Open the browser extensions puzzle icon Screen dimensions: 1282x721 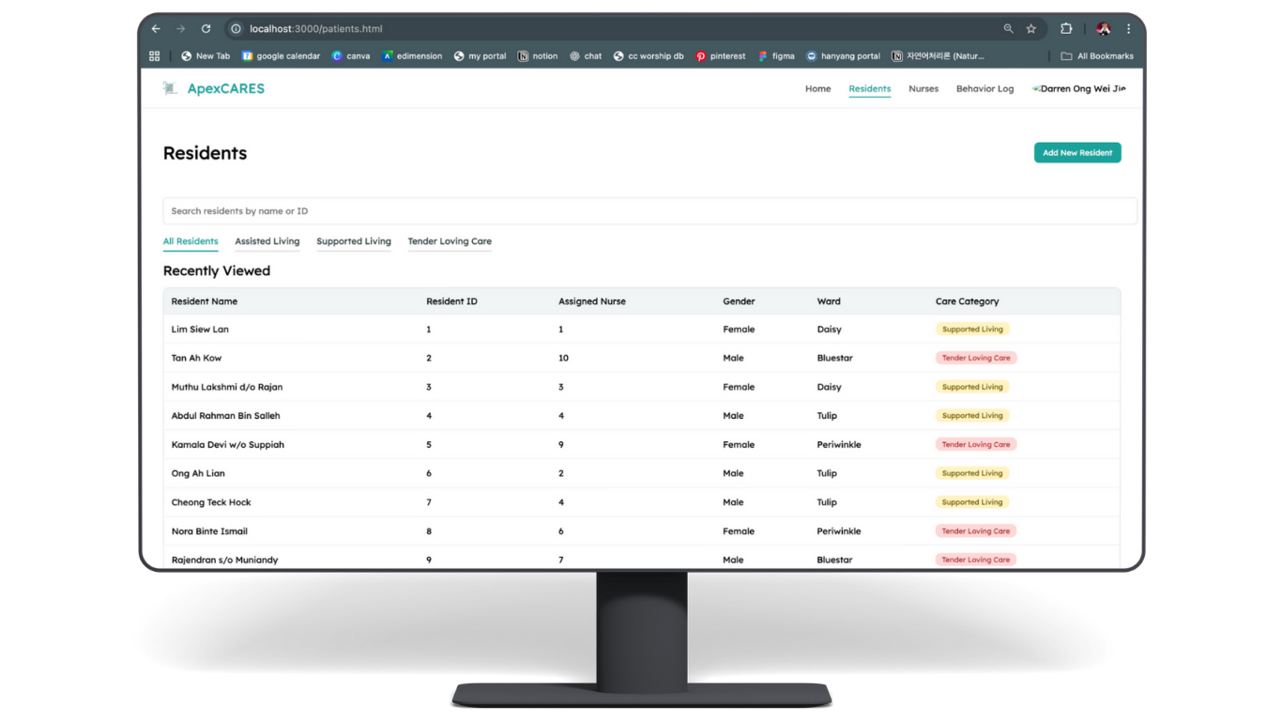(x=1066, y=29)
